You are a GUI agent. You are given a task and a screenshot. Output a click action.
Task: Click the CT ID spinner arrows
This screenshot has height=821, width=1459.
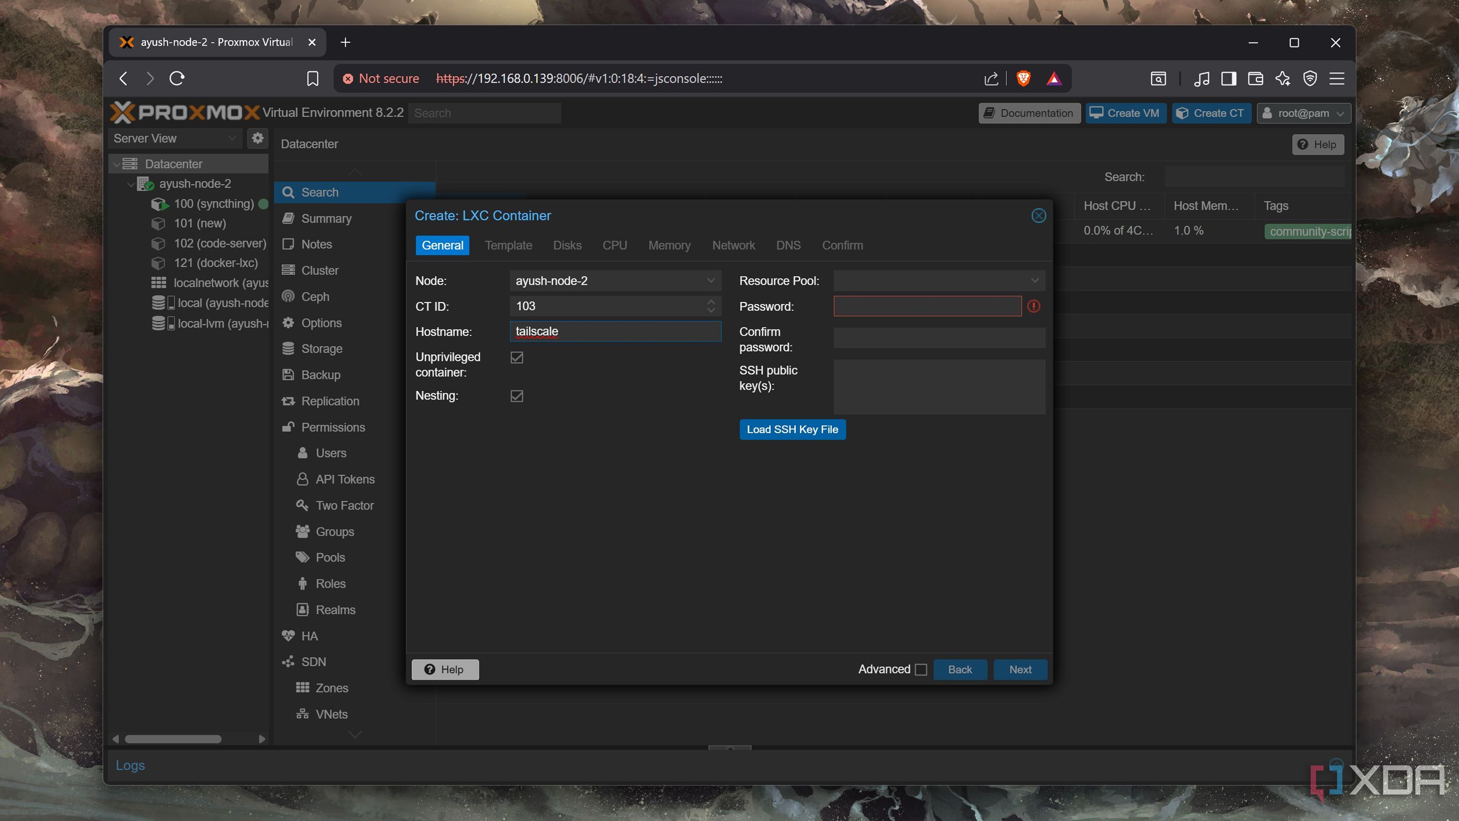coord(711,306)
